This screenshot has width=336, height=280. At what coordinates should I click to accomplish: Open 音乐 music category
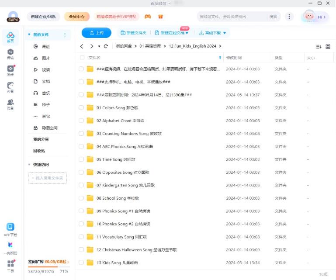click(45, 93)
